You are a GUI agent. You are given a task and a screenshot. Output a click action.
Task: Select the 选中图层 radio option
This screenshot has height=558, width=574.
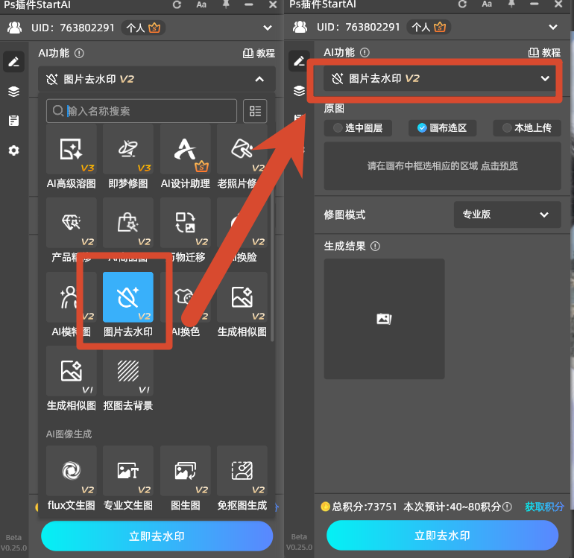pyautogui.click(x=358, y=128)
